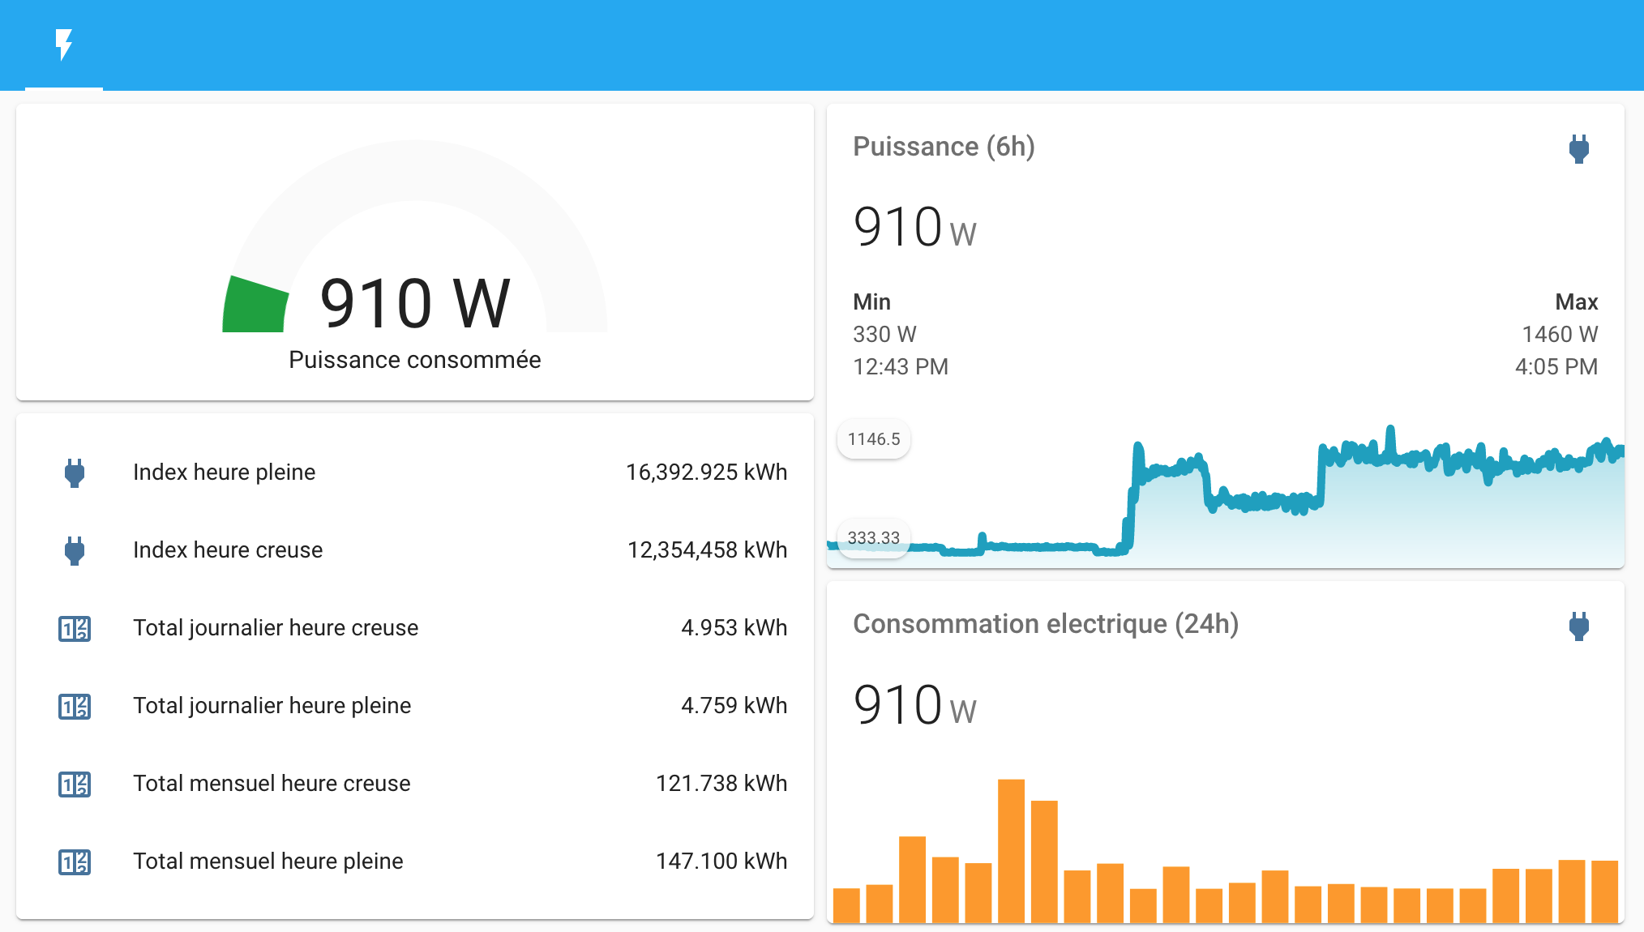Click plug icon on Puissance (6h) card
This screenshot has height=932, width=1644.
[1578, 149]
